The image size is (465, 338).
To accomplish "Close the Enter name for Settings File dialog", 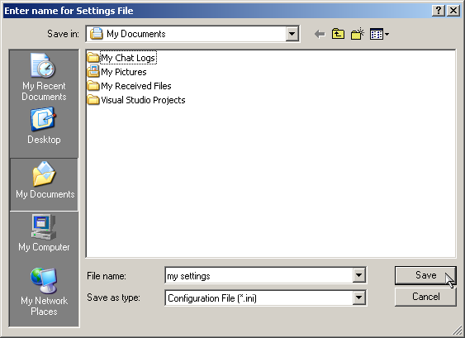I will (x=453, y=11).
